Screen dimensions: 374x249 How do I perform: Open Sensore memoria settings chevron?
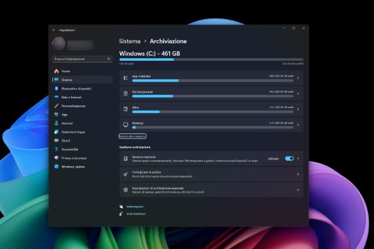click(298, 159)
